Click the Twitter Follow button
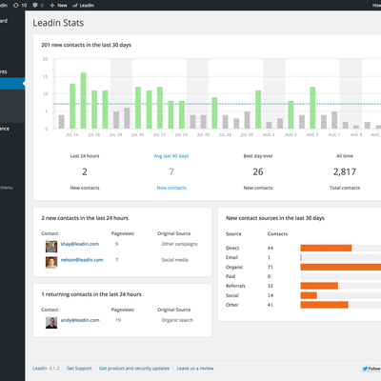 pyautogui.click(x=371, y=369)
